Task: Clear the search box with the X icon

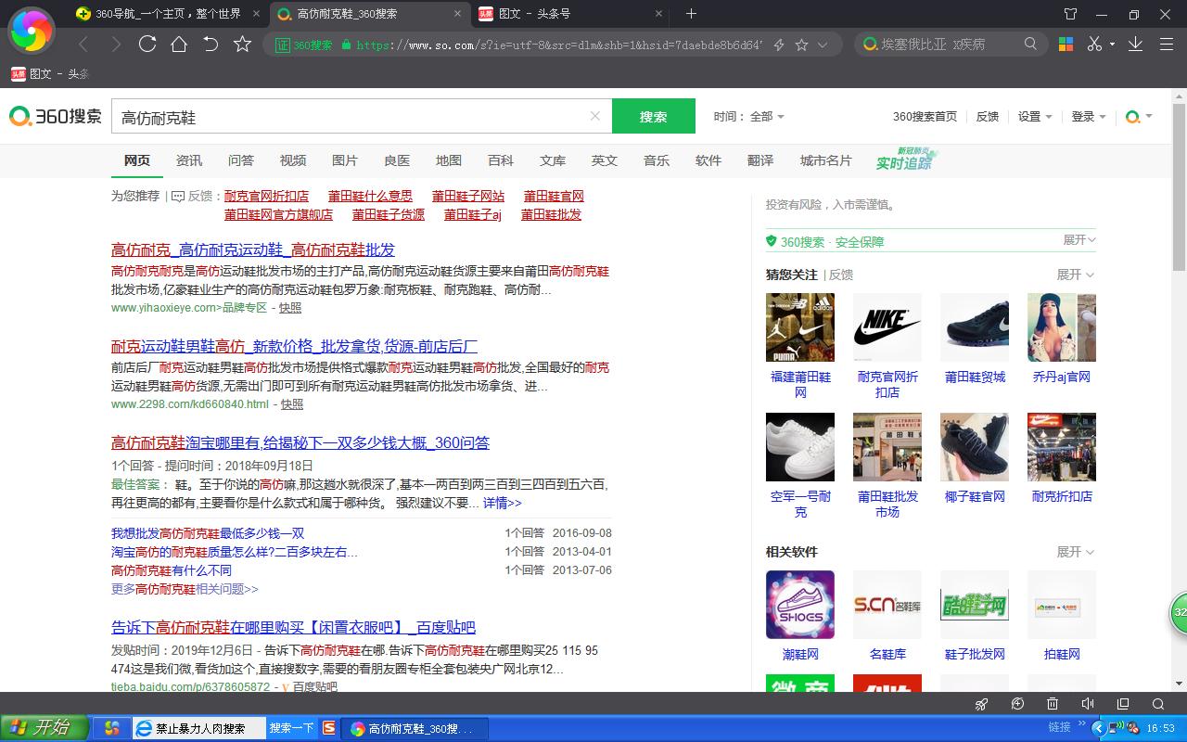Action: tap(595, 116)
